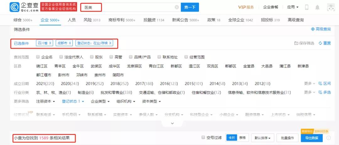
Task: Click 保存筛选 to save the filter
Action: pyautogui.click(x=304, y=43)
